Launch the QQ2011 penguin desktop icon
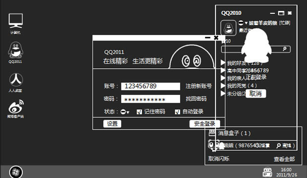 [15, 52]
